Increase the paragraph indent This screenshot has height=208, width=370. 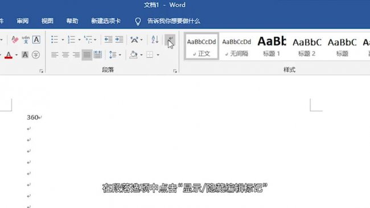119,39
